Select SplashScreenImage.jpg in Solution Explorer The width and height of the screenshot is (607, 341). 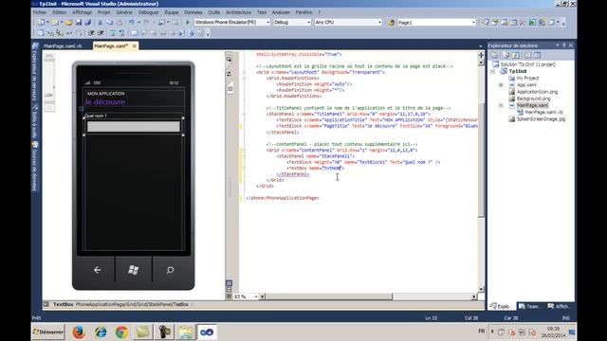click(x=541, y=119)
